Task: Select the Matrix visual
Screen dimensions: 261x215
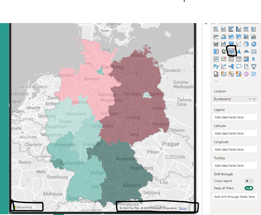Action: (x=246, y=59)
